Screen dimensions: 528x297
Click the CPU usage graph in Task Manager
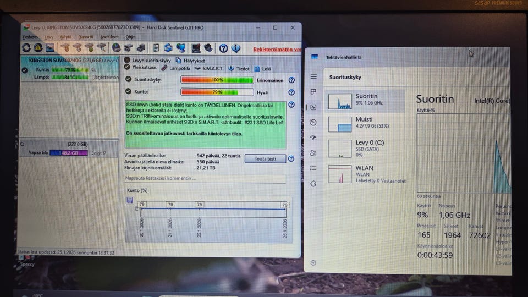[464, 153]
